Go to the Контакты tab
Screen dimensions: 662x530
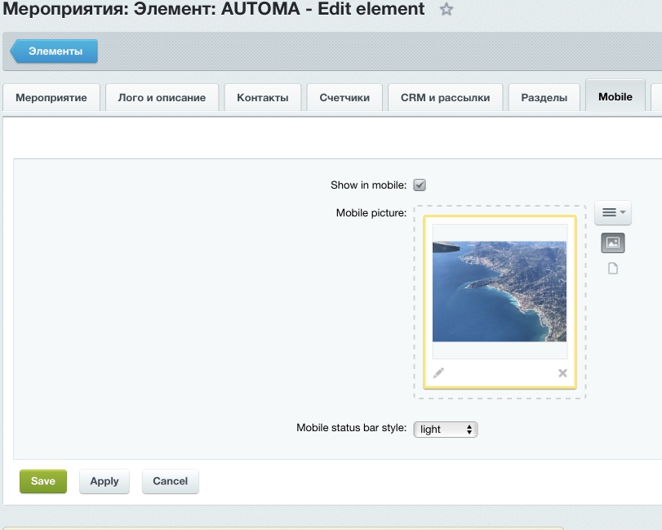pos(262,97)
